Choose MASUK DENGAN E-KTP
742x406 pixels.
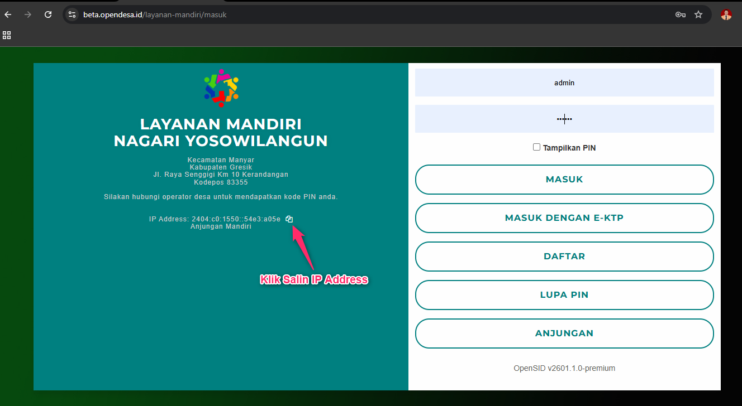(x=564, y=218)
